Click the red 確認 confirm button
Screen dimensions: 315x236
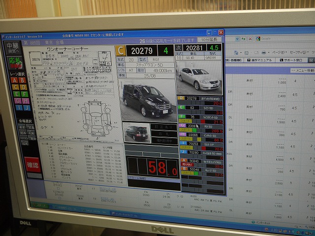pyautogui.click(x=33, y=165)
